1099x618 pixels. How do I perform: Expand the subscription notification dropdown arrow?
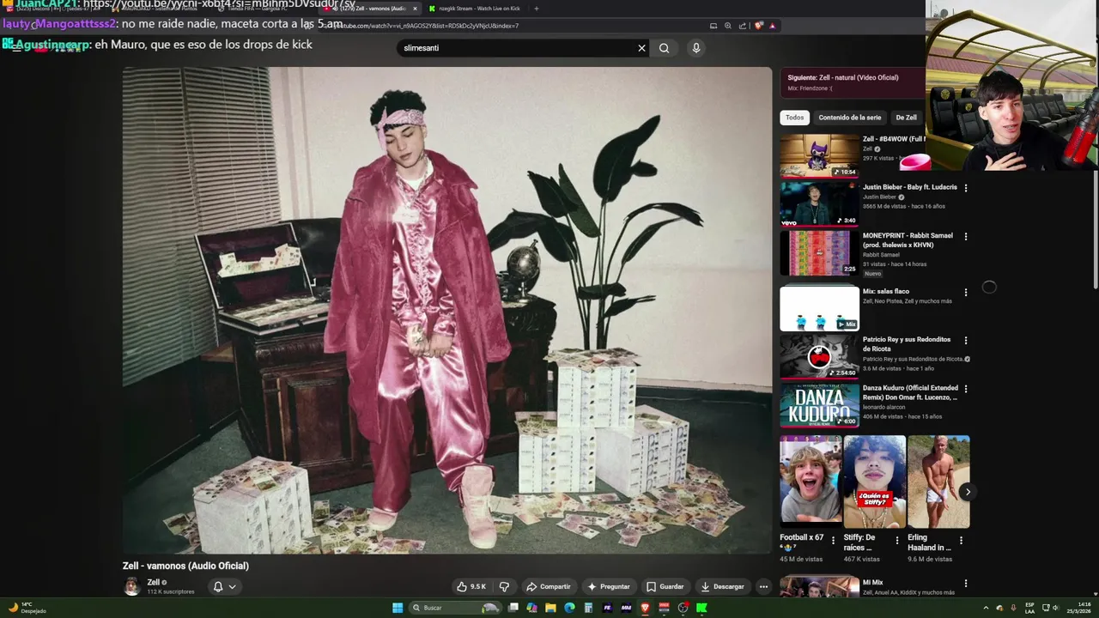point(232,587)
